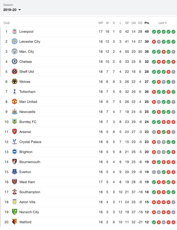Screen dimensions: 177x230
Task: Click Liverpool's most recent win indicator
Action: (173, 32)
